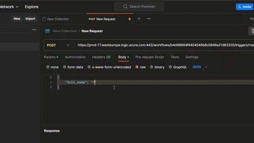
Task: Select the form-data body option
Action: coord(73,67)
